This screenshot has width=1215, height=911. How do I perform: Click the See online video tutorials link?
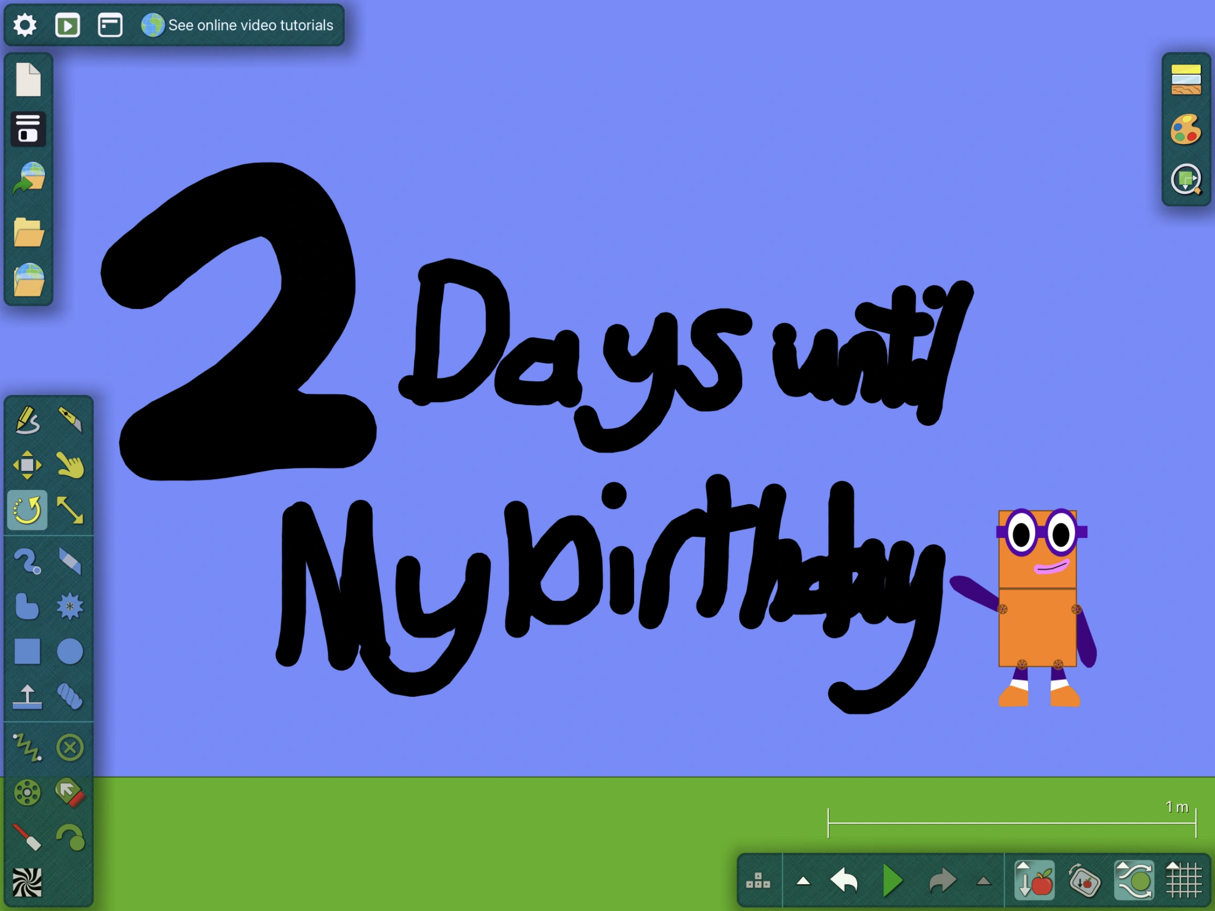tap(251, 25)
